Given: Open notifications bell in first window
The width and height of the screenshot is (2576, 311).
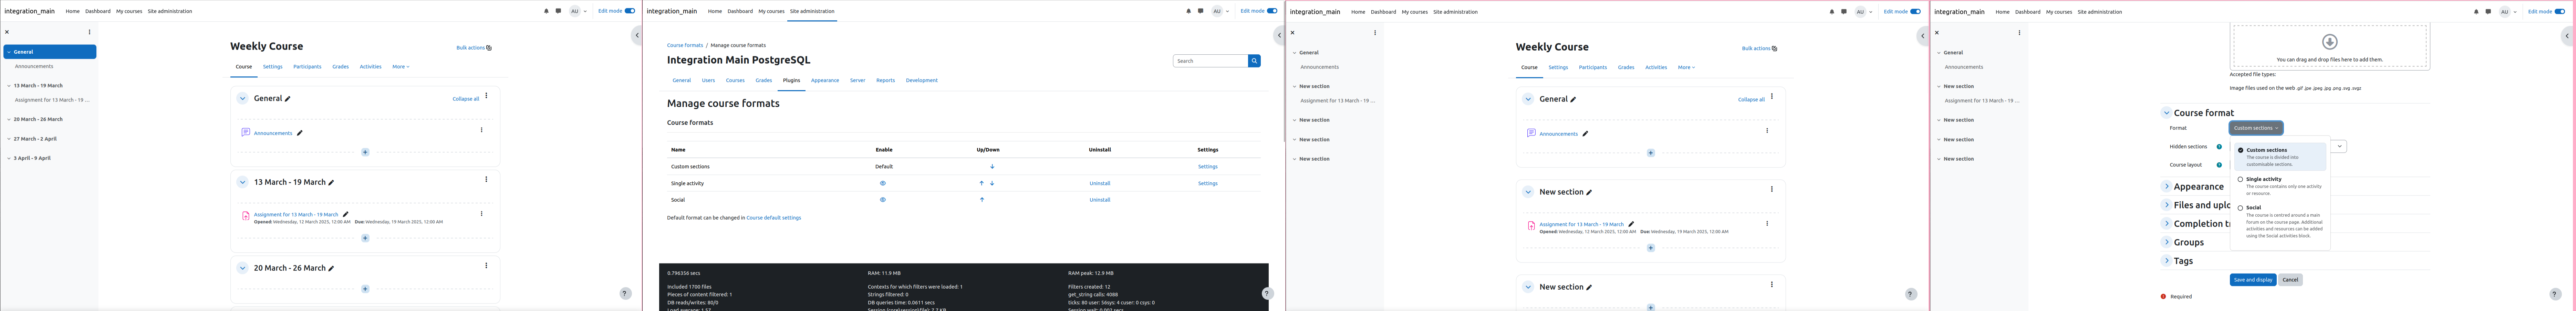Looking at the screenshot, I should pos(546,11).
